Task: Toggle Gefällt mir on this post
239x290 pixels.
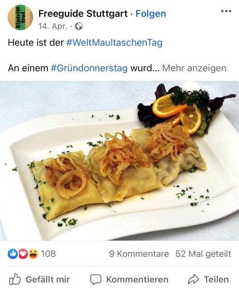Action: click(x=39, y=279)
